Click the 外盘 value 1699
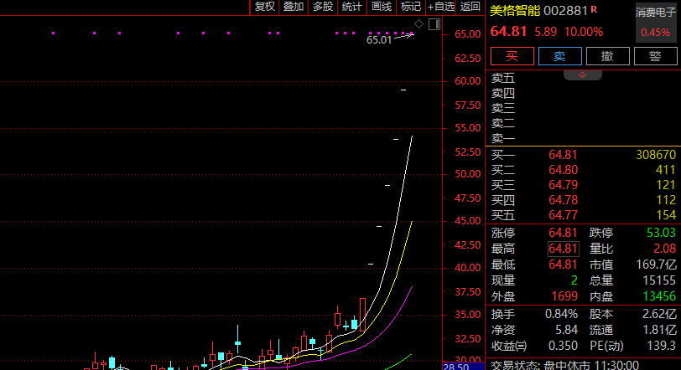 pos(564,296)
